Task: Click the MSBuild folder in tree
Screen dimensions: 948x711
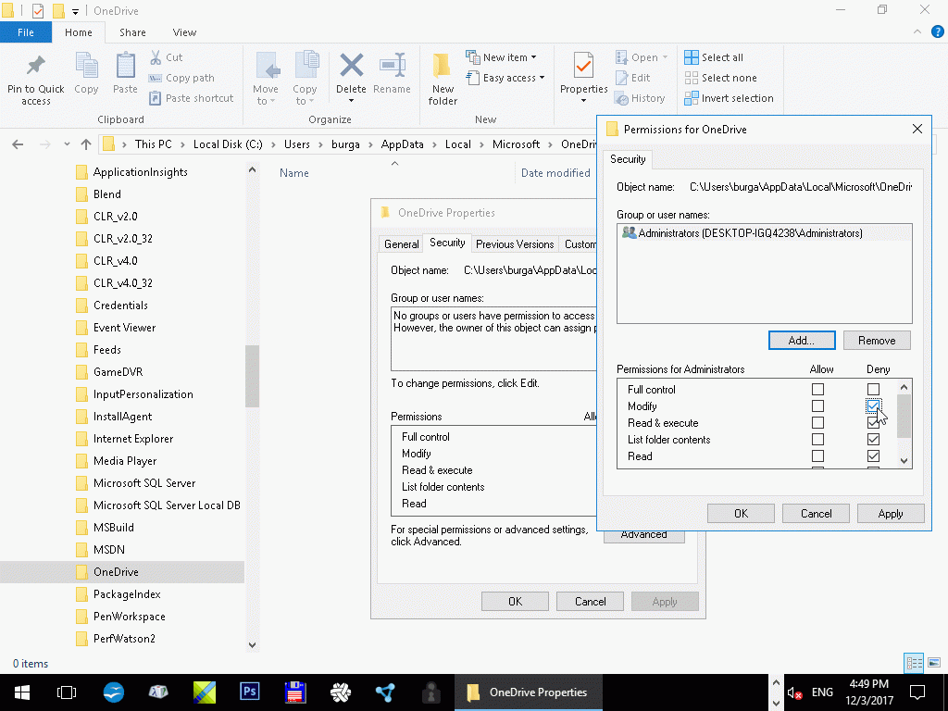Action: click(114, 527)
